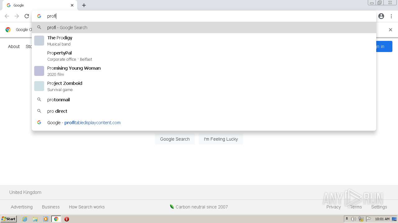The width and height of the screenshot is (398, 223).
Task: Click the 10:01 AM clock
Action: (x=382, y=219)
